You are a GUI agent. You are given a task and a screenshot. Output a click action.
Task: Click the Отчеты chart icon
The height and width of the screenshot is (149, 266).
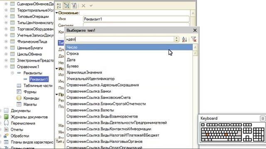6,130
